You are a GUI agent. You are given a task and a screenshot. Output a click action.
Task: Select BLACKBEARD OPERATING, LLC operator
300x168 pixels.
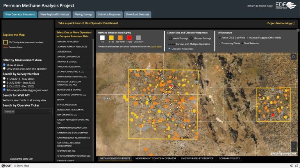point(71,94)
